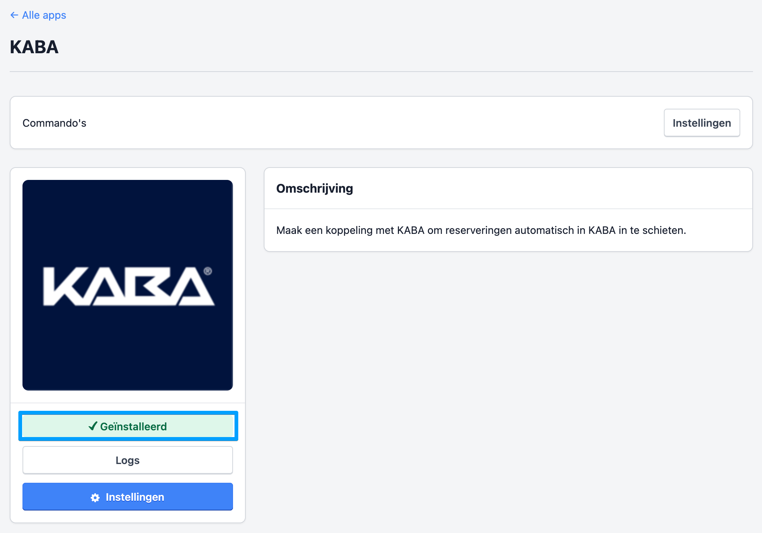Click the KABA logo image
The width and height of the screenshot is (762, 533).
pos(128,285)
